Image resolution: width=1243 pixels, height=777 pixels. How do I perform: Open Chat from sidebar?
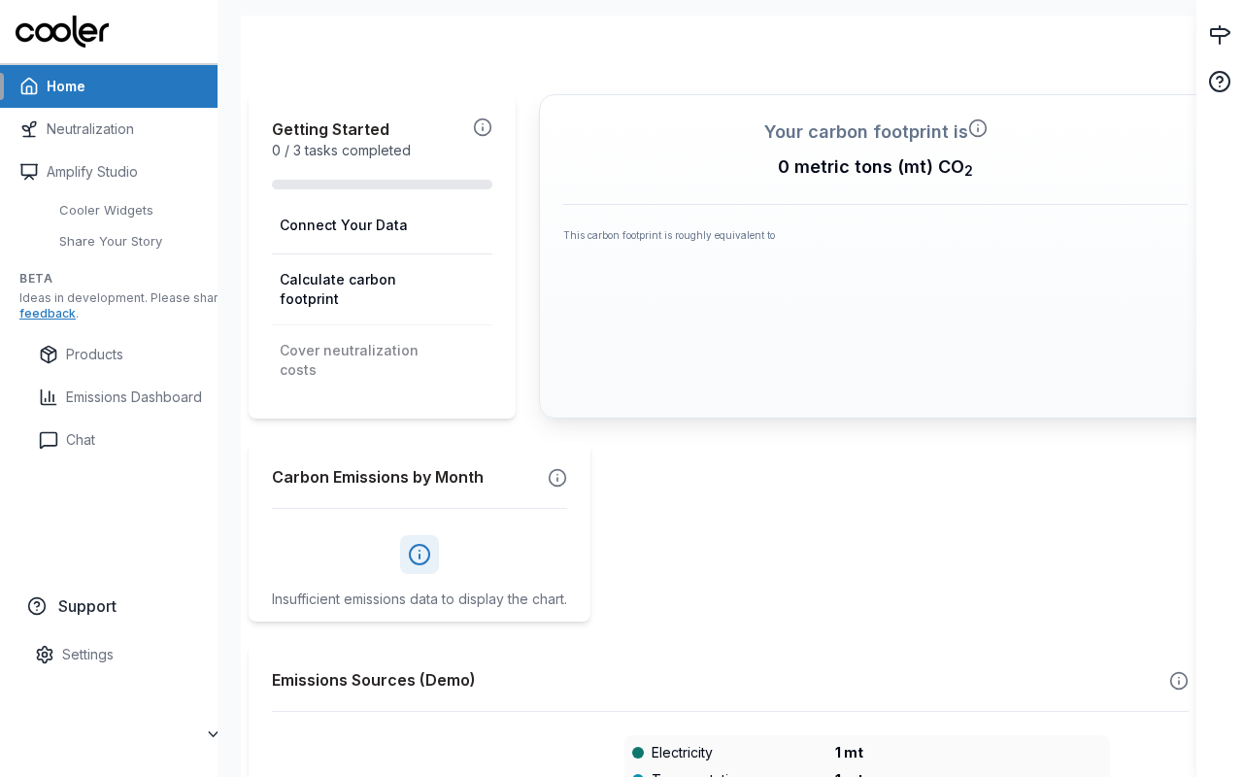[81, 440]
